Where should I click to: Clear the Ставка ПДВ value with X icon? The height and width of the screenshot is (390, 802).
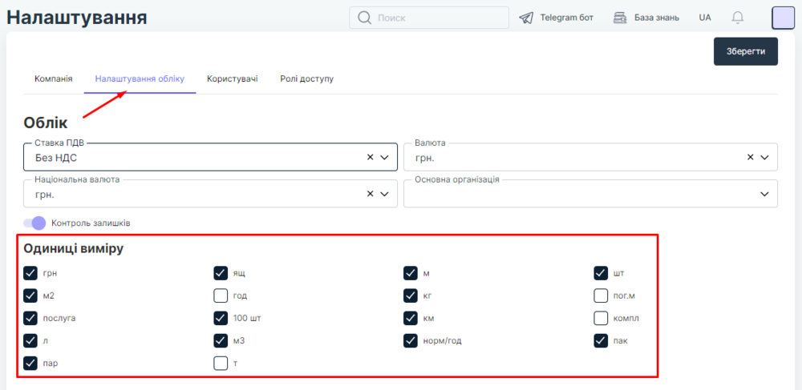[371, 157]
